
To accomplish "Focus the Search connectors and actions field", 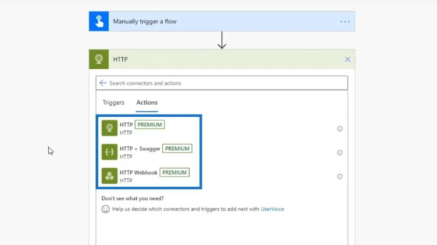I will pyautogui.click(x=222, y=83).
